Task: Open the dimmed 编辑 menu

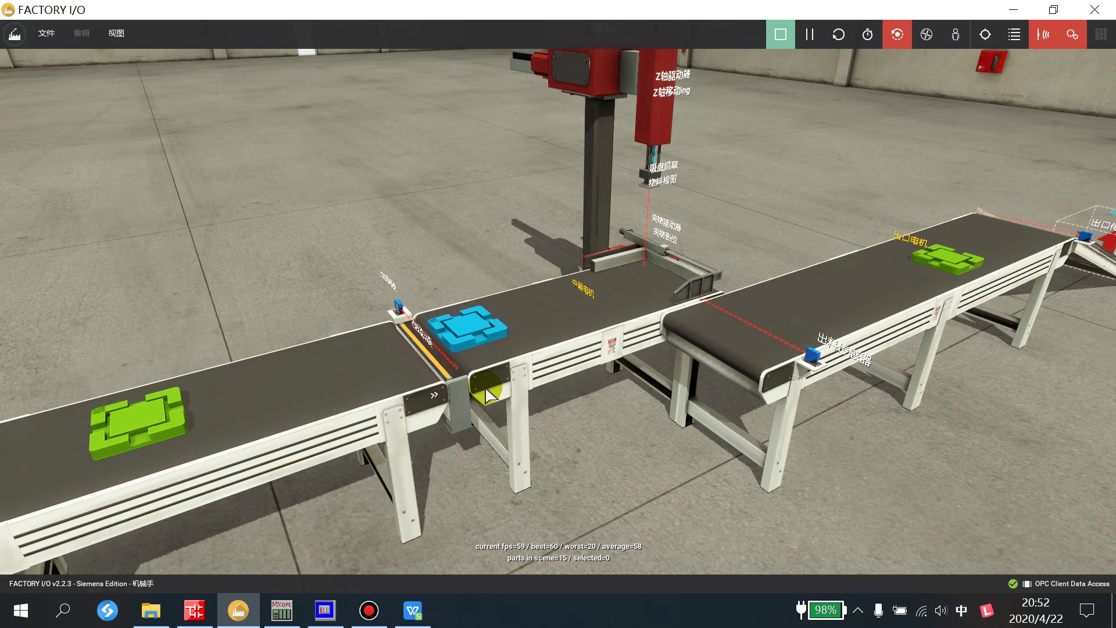Action: coord(81,33)
